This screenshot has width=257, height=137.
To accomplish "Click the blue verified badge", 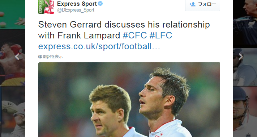I will tap(100, 4).
